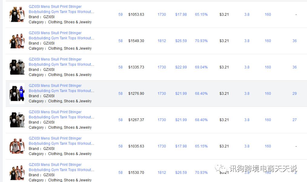The height and width of the screenshot is (182, 307).
Task: Click blue hoodie thumbnail in $1276.90 row
Action: tap(17, 93)
